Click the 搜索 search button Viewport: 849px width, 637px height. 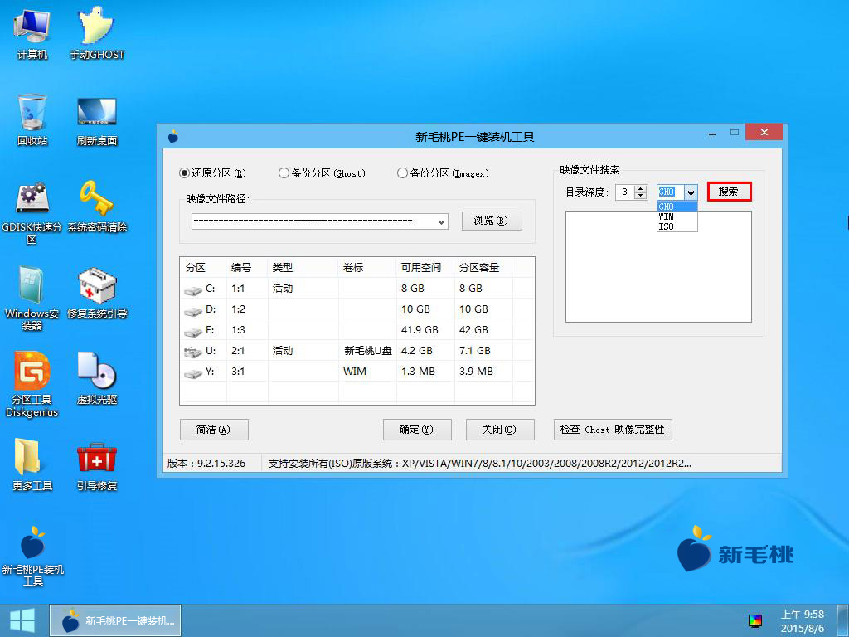click(x=729, y=192)
